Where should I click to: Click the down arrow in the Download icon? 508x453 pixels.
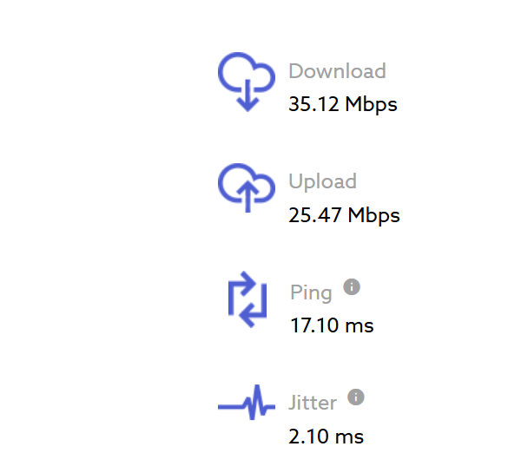point(247,95)
